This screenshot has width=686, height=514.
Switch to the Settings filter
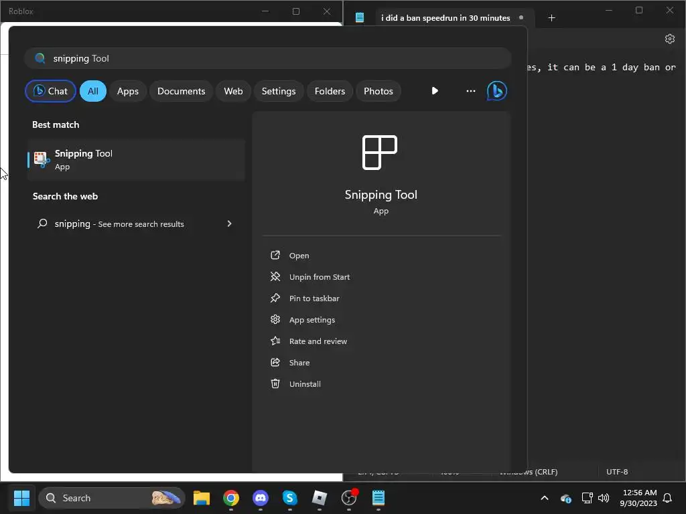[279, 91]
